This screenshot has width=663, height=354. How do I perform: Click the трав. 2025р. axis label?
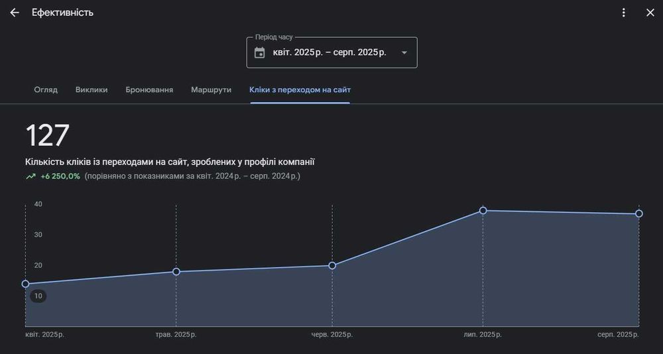(176, 335)
